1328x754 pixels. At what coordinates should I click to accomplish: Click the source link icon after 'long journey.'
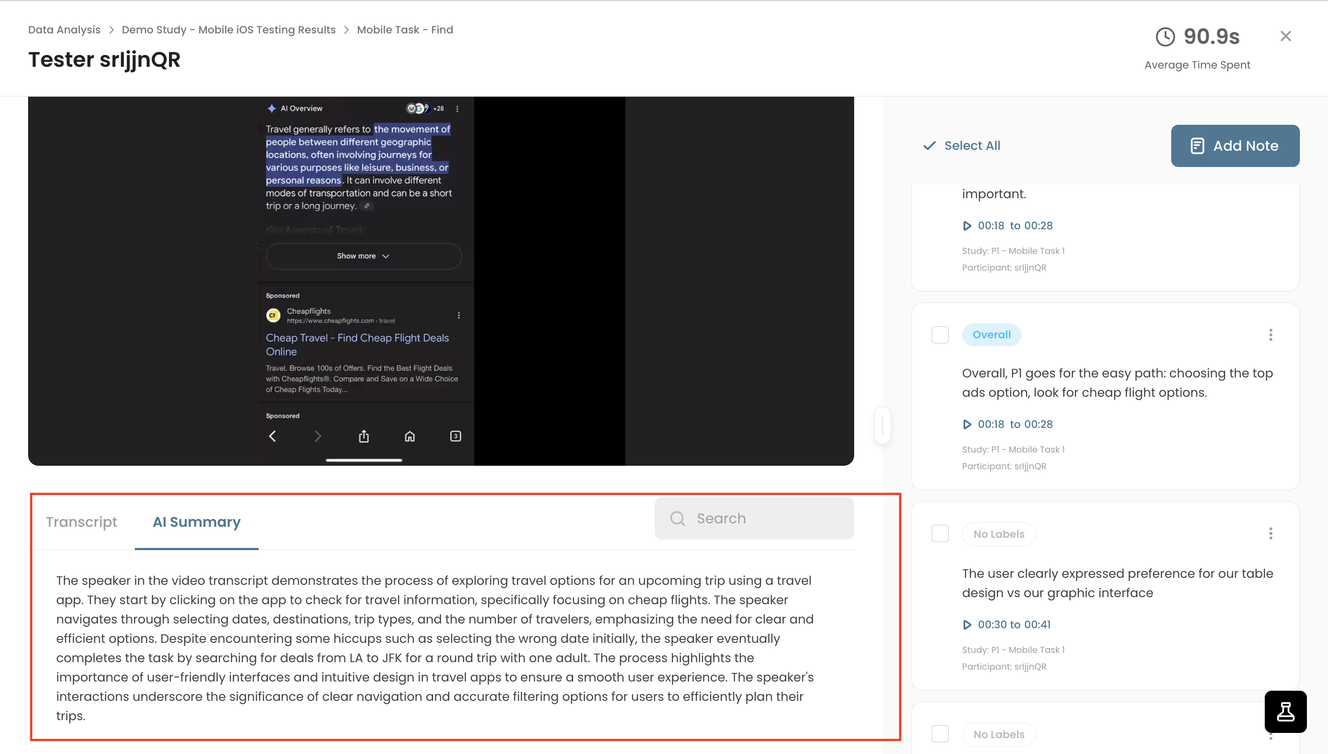coord(366,206)
